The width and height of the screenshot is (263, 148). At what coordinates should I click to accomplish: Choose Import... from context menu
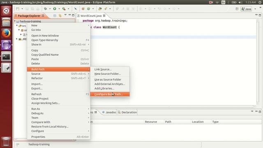(x=58, y=84)
